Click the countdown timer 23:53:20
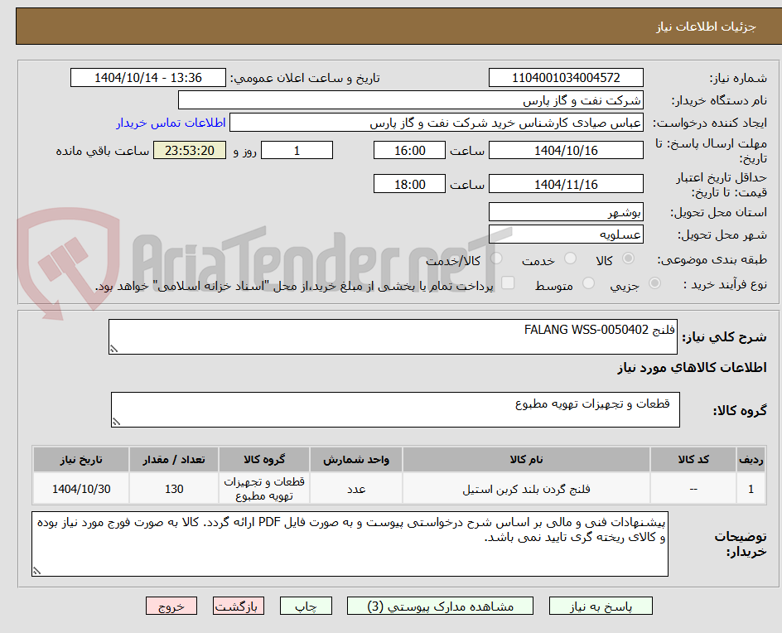The height and width of the screenshot is (633, 782). (190, 150)
